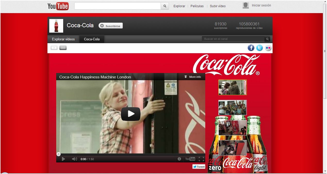Open the Flickr icon

point(268,48)
